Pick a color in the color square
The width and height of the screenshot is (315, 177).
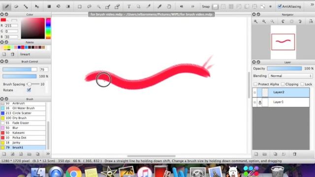click(33, 29)
